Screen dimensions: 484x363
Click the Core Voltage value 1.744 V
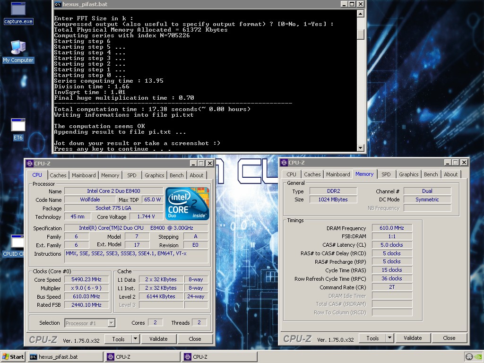pos(146,216)
